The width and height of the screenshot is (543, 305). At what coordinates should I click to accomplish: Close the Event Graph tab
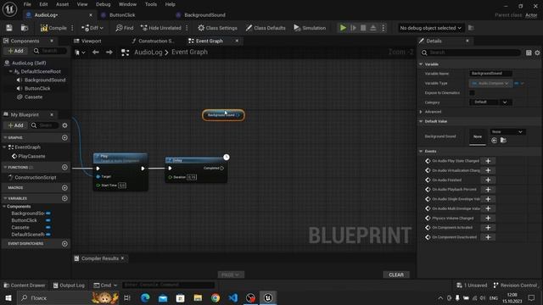[238, 41]
